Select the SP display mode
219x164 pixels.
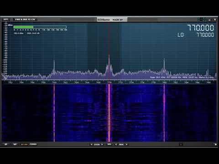tap(6, 144)
